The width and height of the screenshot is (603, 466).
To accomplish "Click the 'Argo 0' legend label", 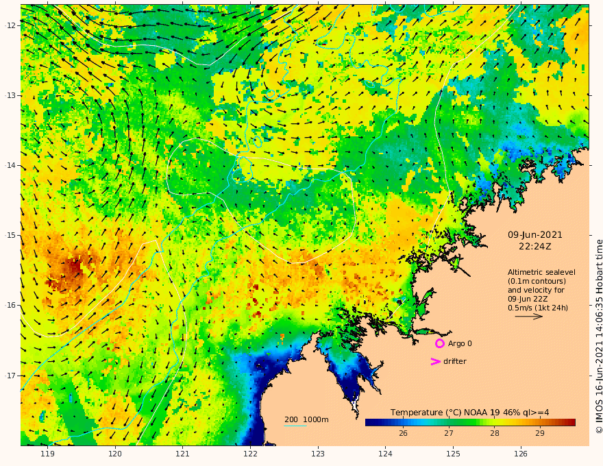I will point(458,343).
